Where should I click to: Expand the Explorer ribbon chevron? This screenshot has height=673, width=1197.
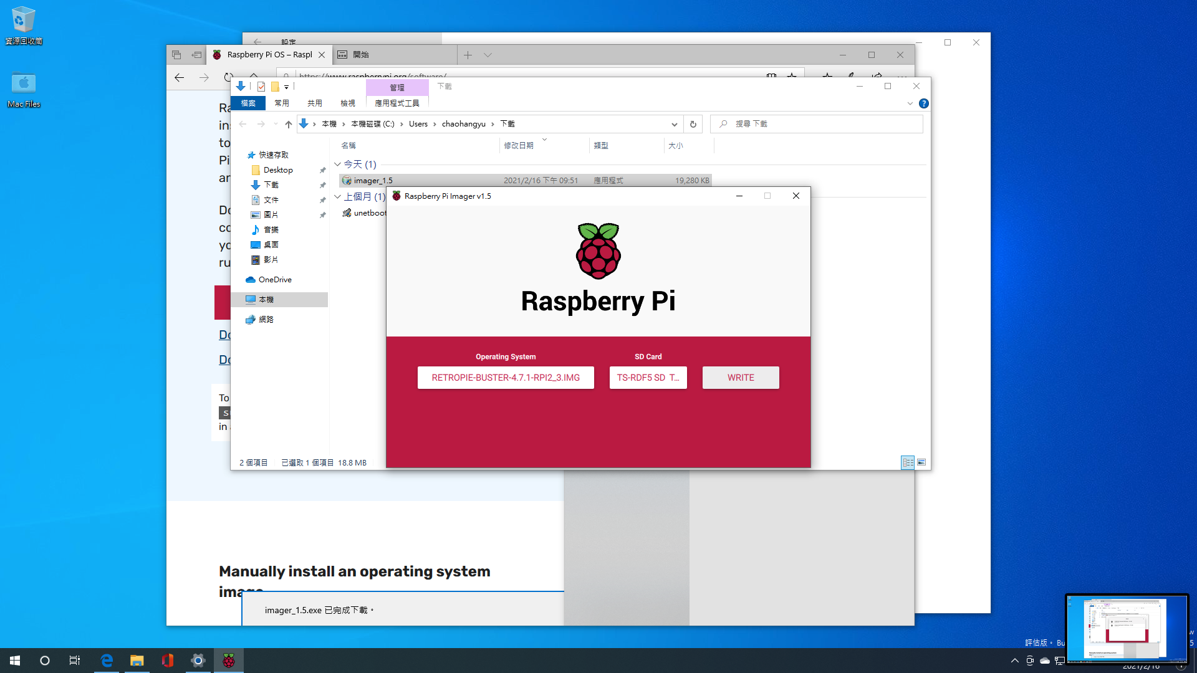[910, 103]
